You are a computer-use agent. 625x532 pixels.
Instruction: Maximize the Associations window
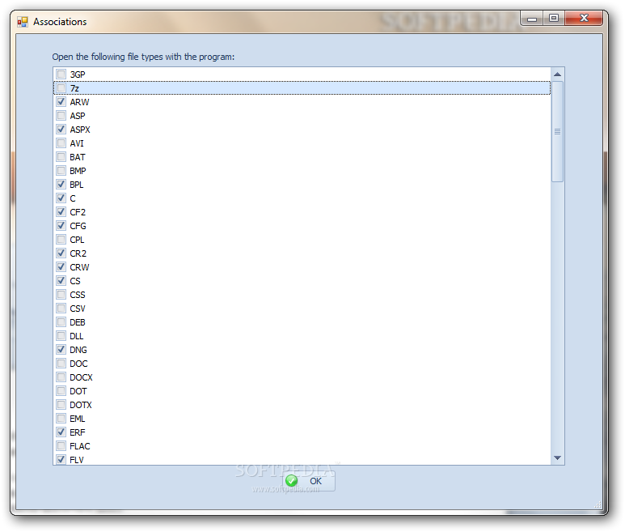click(554, 19)
